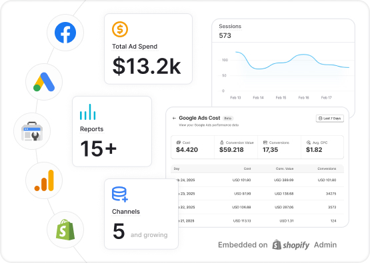Click the Cost metric icon
The image size is (370, 263).
179,142
